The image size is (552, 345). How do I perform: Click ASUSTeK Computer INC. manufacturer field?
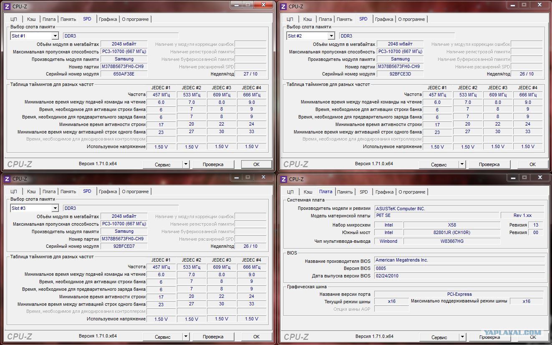pyautogui.click(x=459, y=209)
